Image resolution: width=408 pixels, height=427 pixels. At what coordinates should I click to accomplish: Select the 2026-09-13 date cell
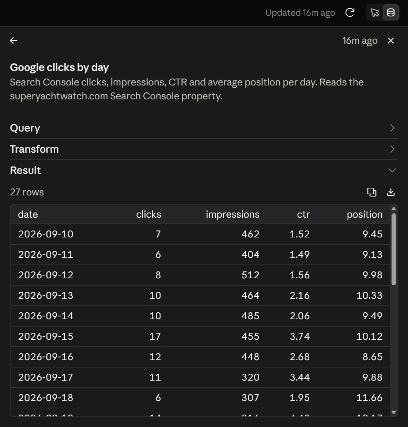point(45,296)
